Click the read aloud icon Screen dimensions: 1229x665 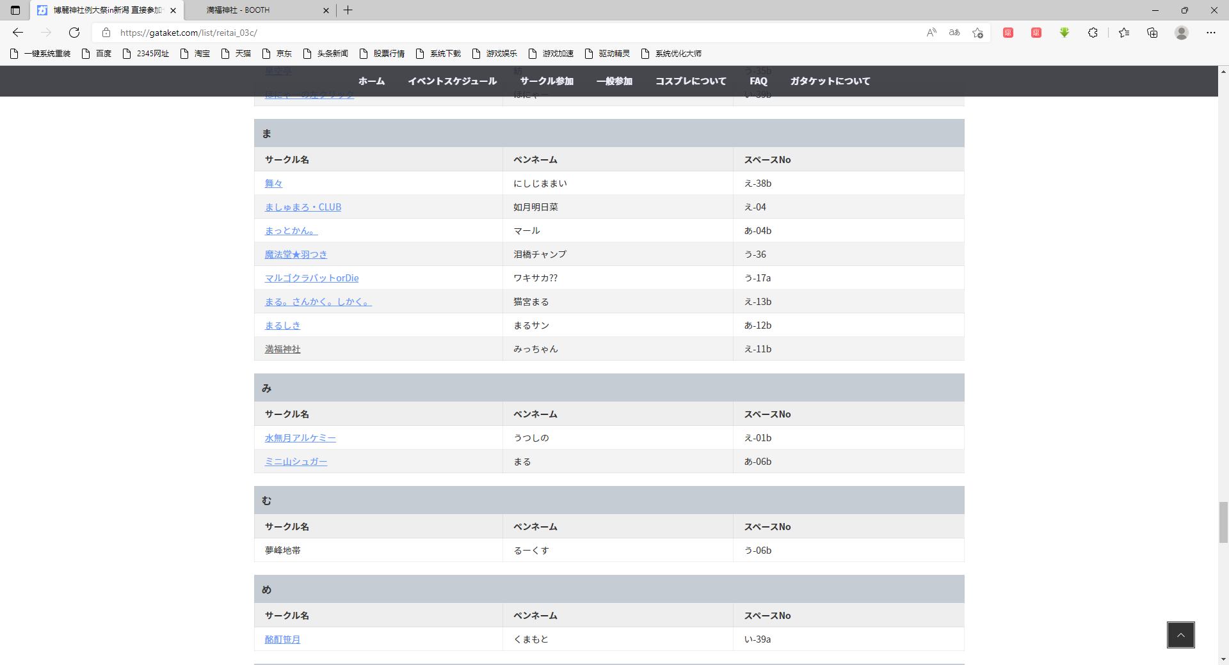(x=931, y=33)
